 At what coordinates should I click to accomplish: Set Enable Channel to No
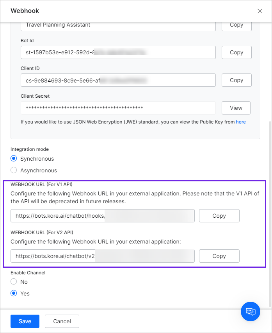point(14,282)
